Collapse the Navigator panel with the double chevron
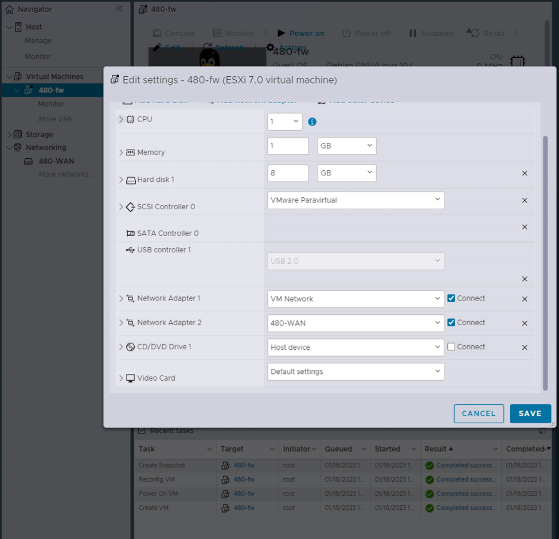The height and width of the screenshot is (539, 559). [x=119, y=9]
